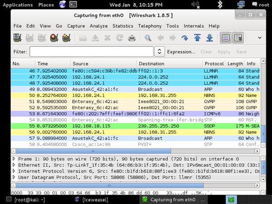Click the start new capture icon
This screenshot has width=272, height=204.
tap(42, 38)
